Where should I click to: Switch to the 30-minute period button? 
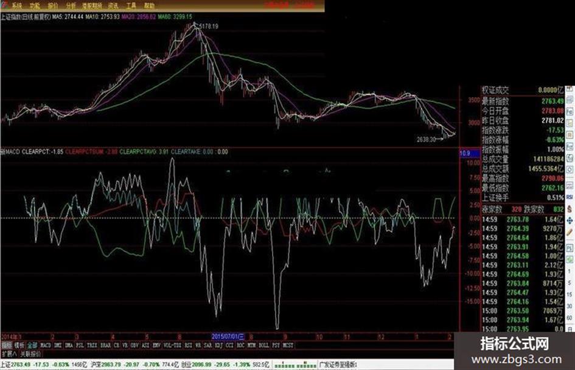pos(570,306)
